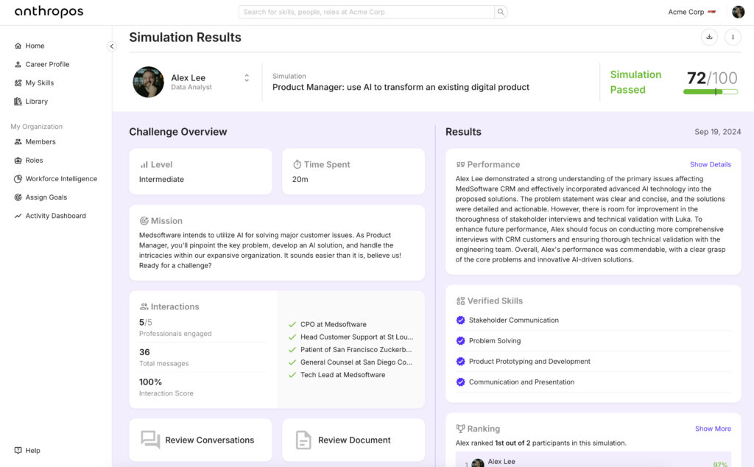Click the Assign Goals target icon
Screen dimensions: 754x467
(x=16, y=197)
